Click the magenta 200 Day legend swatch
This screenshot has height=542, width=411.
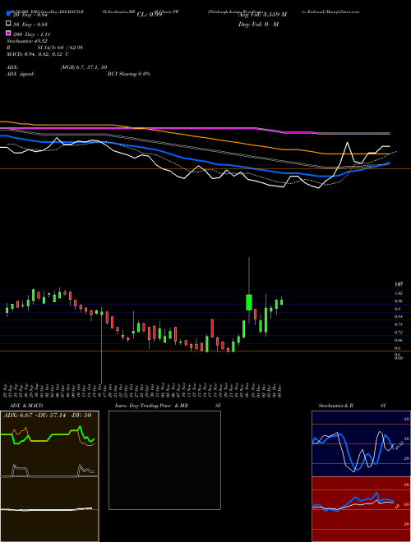click(x=8, y=33)
